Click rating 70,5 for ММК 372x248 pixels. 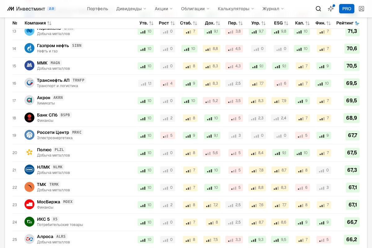pos(352,66)
